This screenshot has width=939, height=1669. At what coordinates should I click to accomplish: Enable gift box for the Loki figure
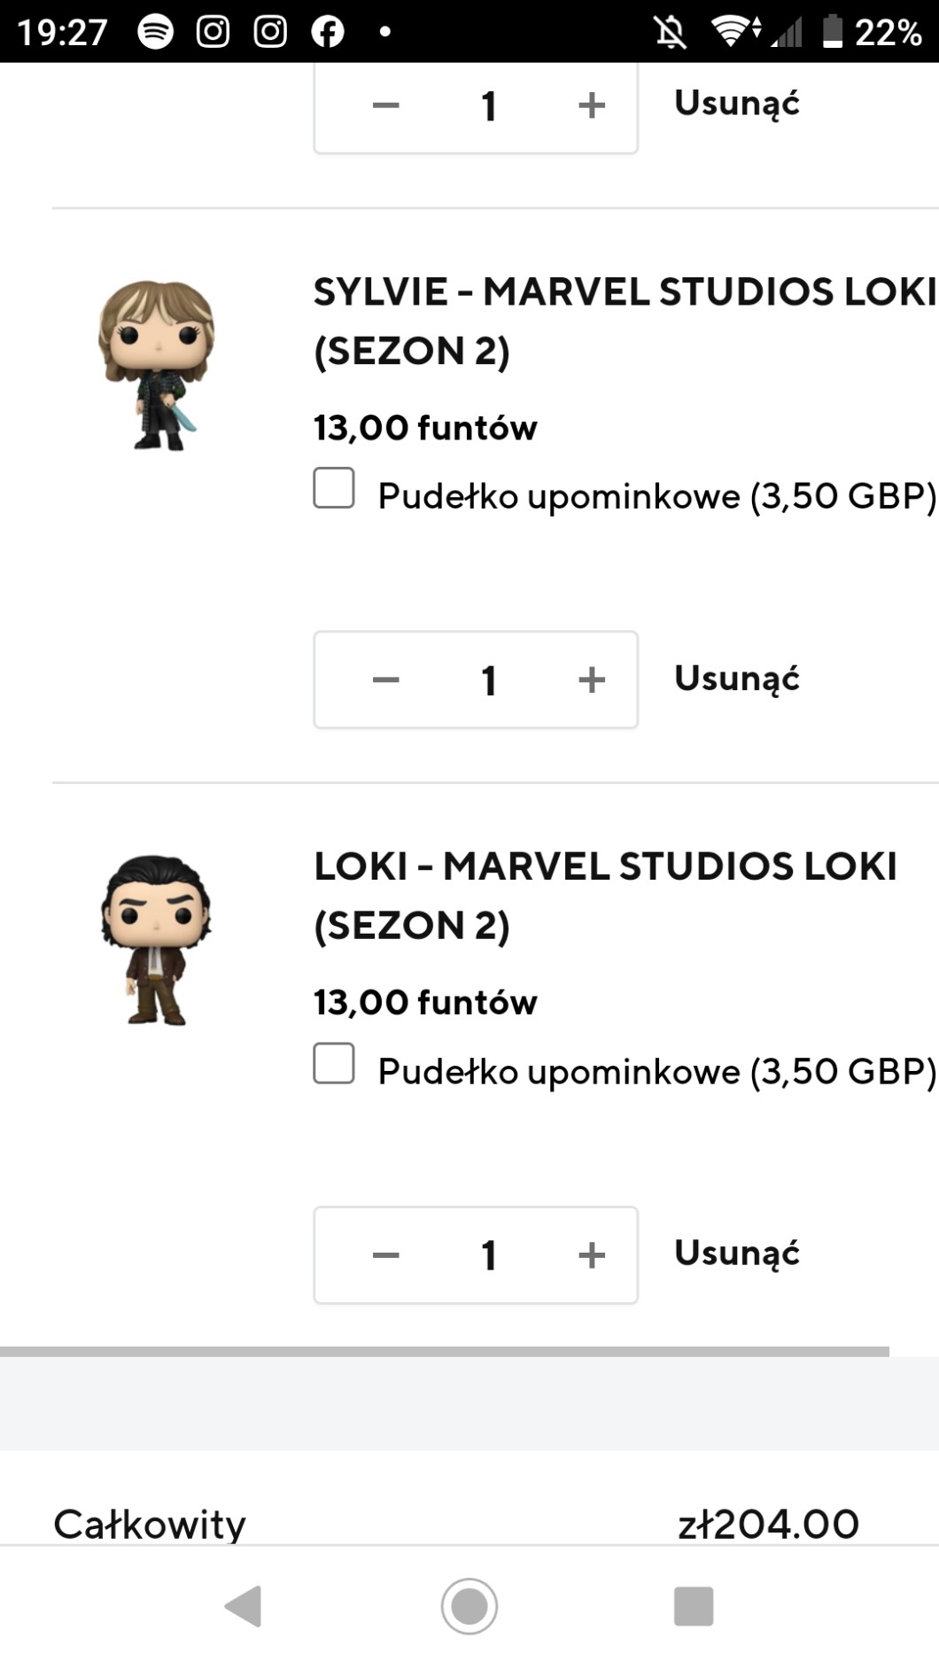[x=334, y=1063]
